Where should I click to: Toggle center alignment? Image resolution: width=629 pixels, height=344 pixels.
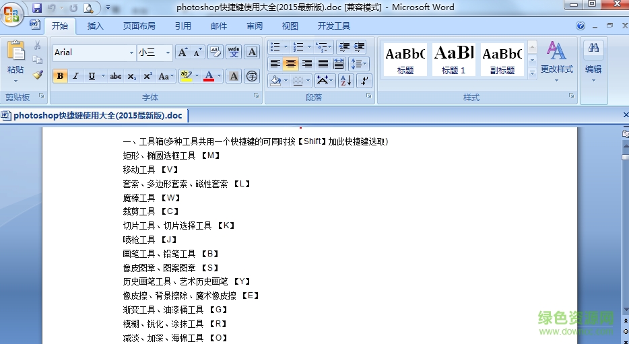[291, 64]
